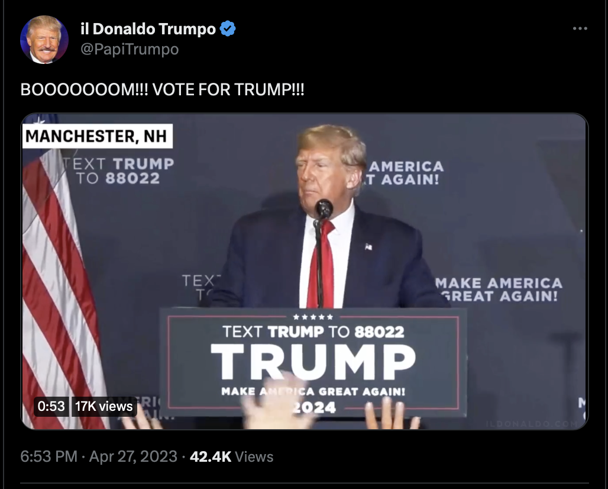Click the 17K views video label
Image resolution: width=608 pixels, height=489 pixels.
104,406
